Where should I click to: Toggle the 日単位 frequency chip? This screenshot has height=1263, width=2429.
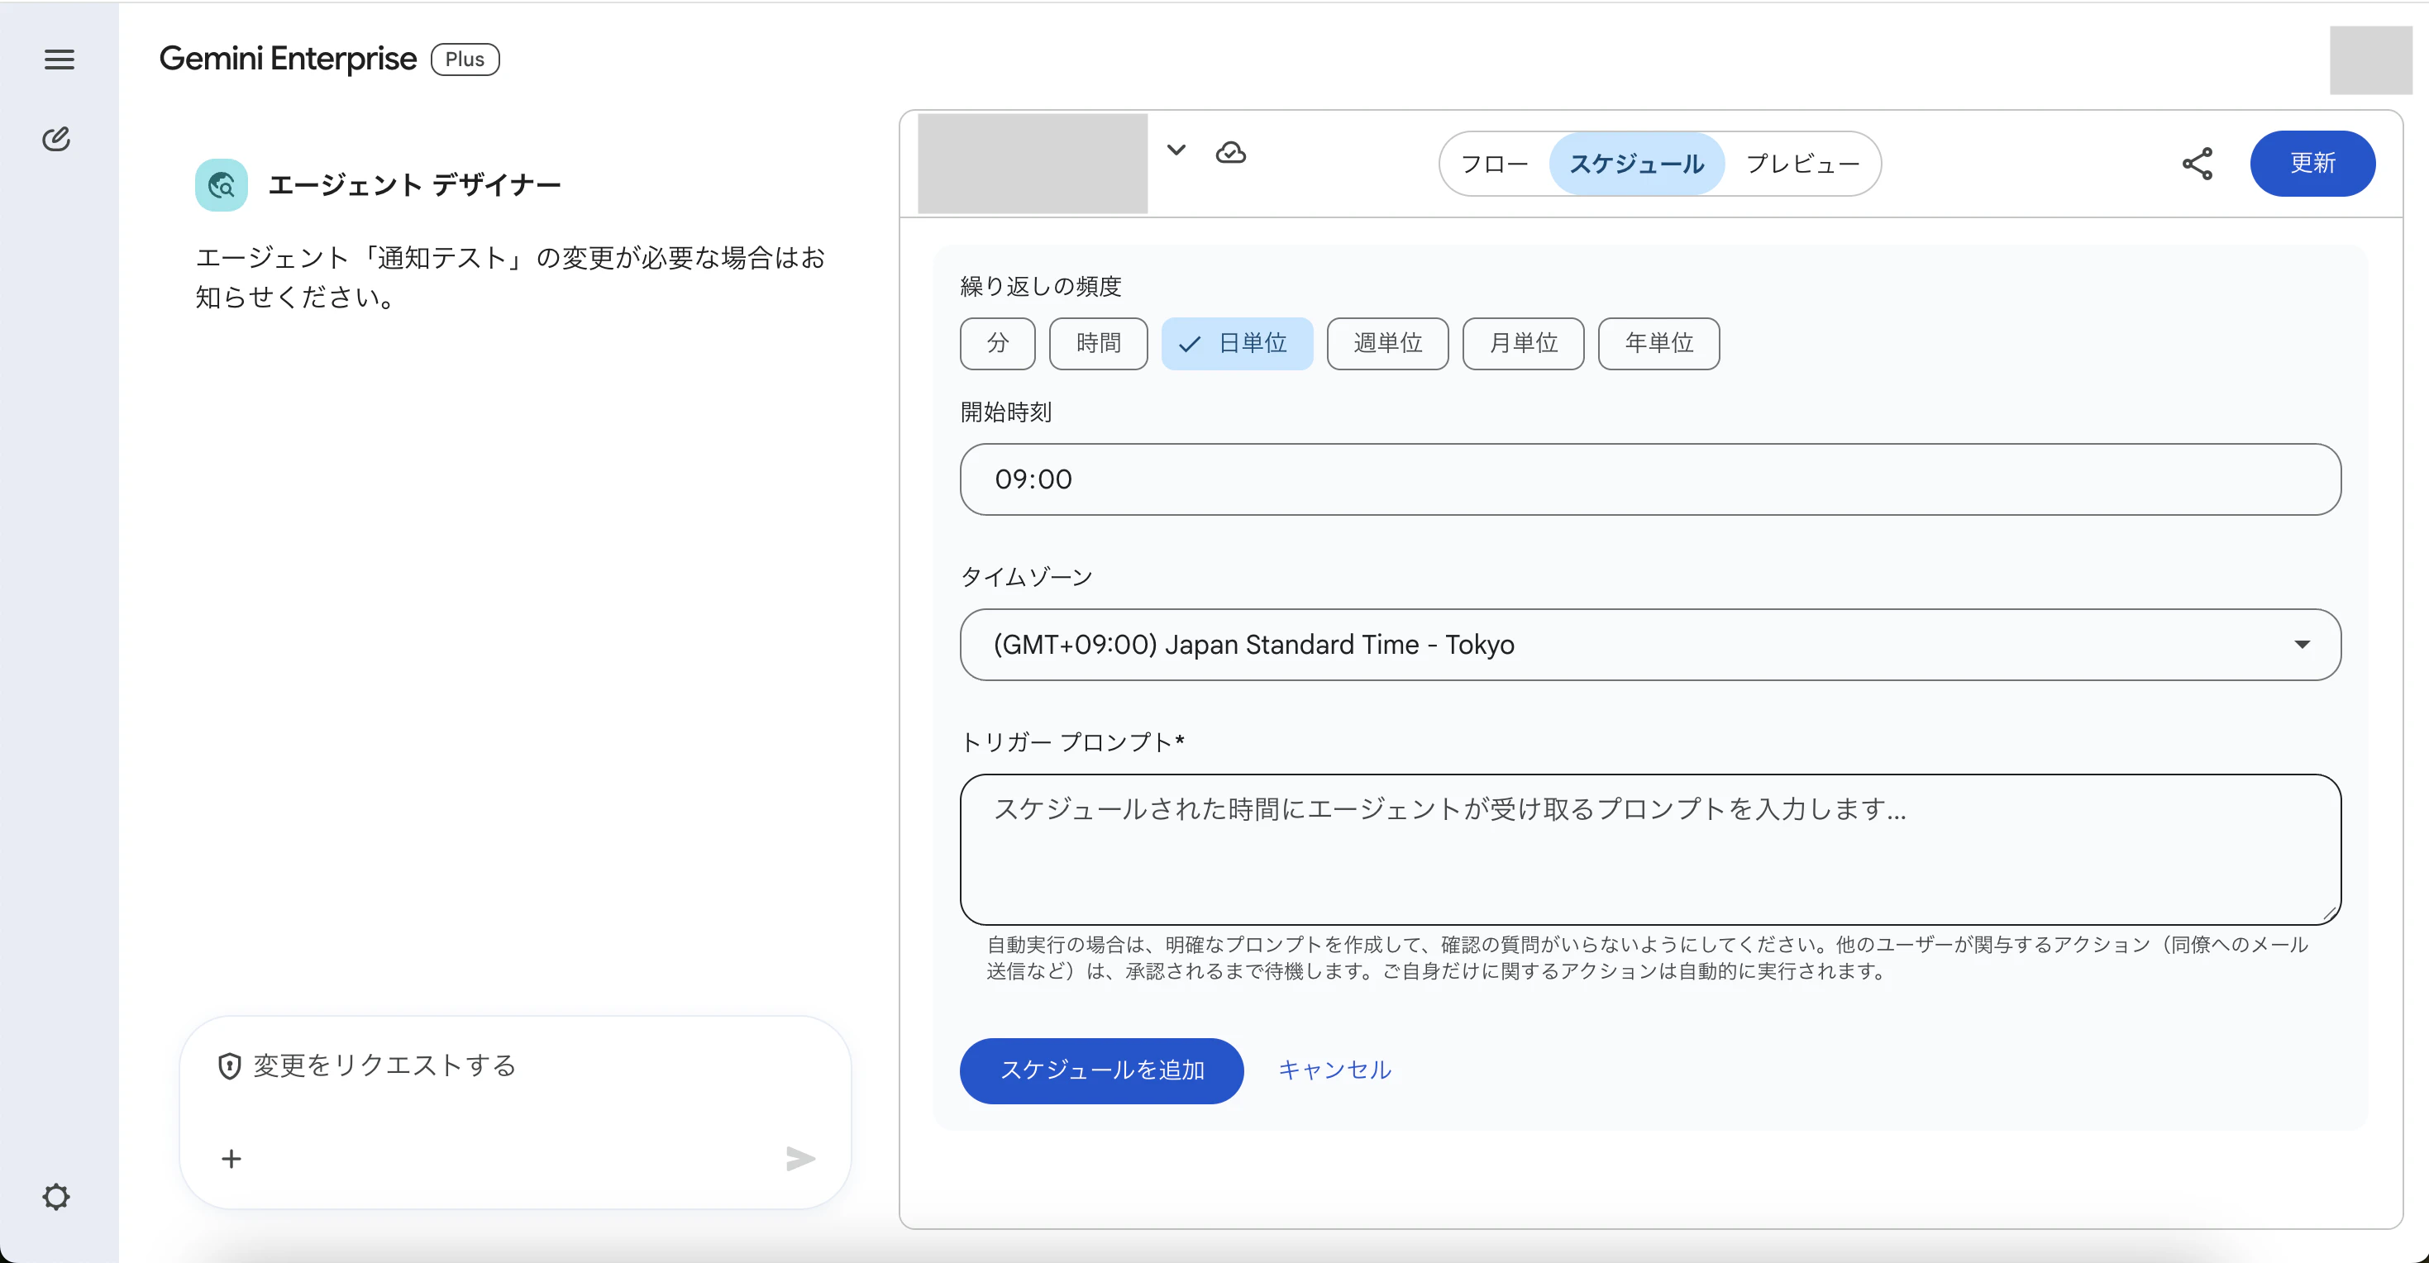point(1237,343)
